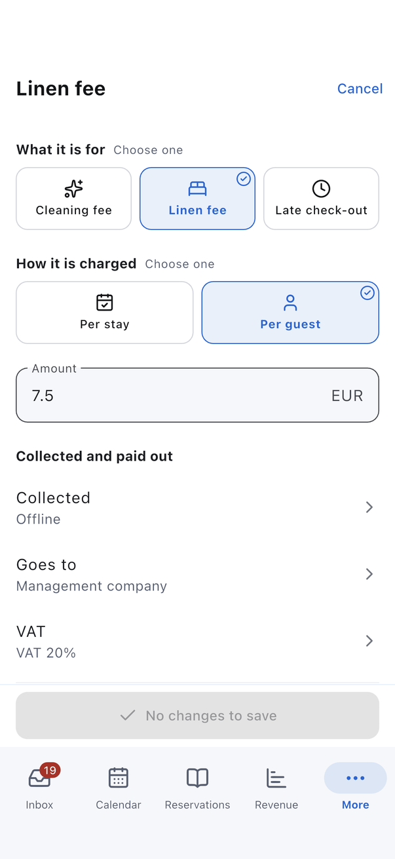Image resolution: width=395 pixels, height=859 pixels.
Task: Tap the sparkle icon on Cleaning fee
Action: [x=73, y=189]
